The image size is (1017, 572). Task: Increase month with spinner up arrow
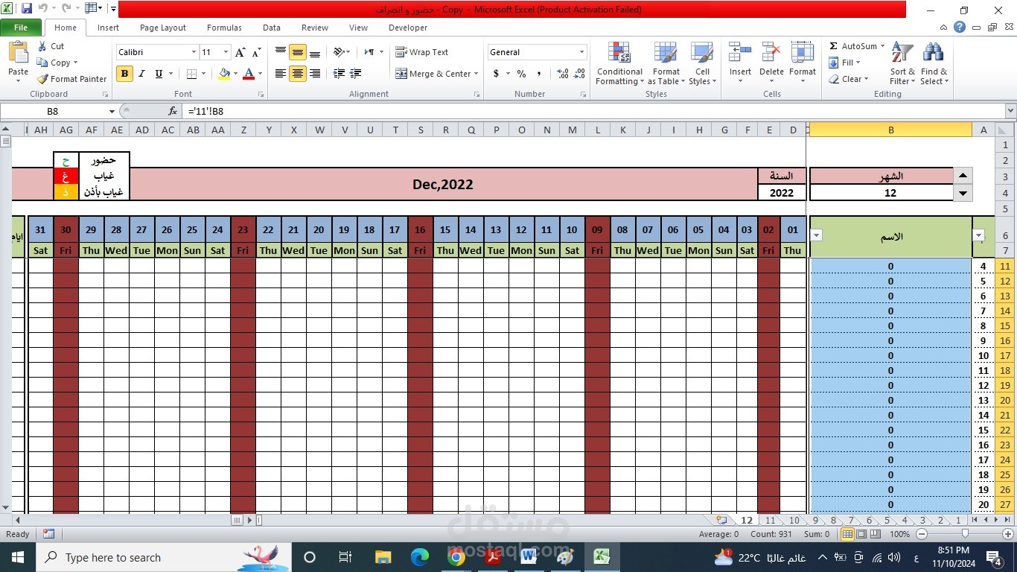coord(963,176)
